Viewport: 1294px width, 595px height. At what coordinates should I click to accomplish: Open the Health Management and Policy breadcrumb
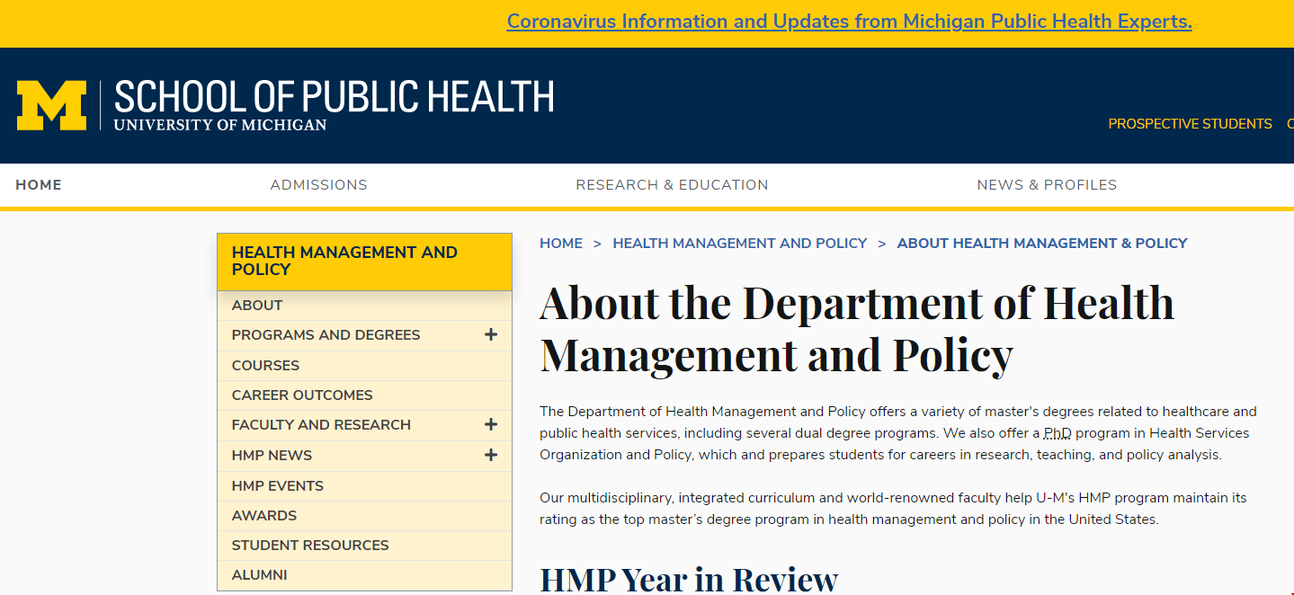click(740, 244)
